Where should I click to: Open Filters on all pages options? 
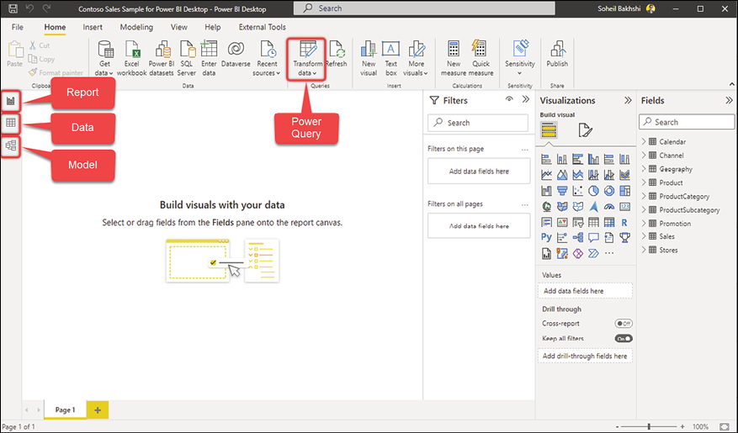pyautogui.click(x=525, y=205)
